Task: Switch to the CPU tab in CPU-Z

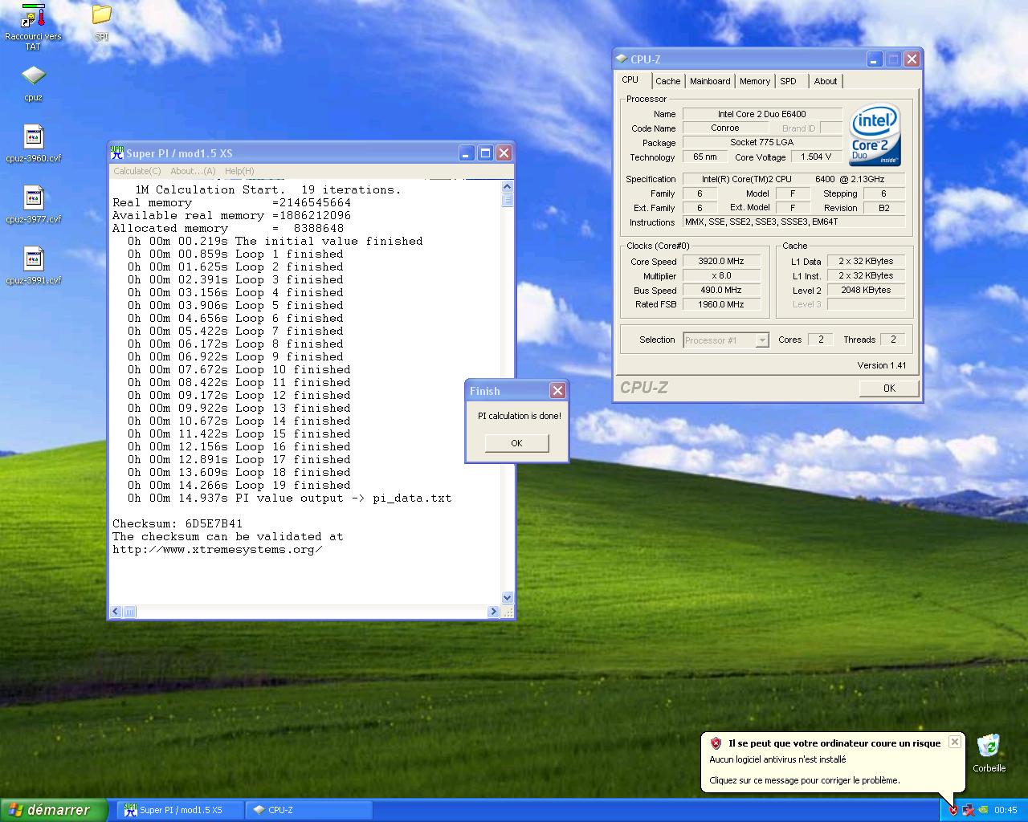Action: [630, 80]
